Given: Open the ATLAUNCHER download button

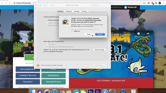Looking at the screenshot, I should coord(28,69).
